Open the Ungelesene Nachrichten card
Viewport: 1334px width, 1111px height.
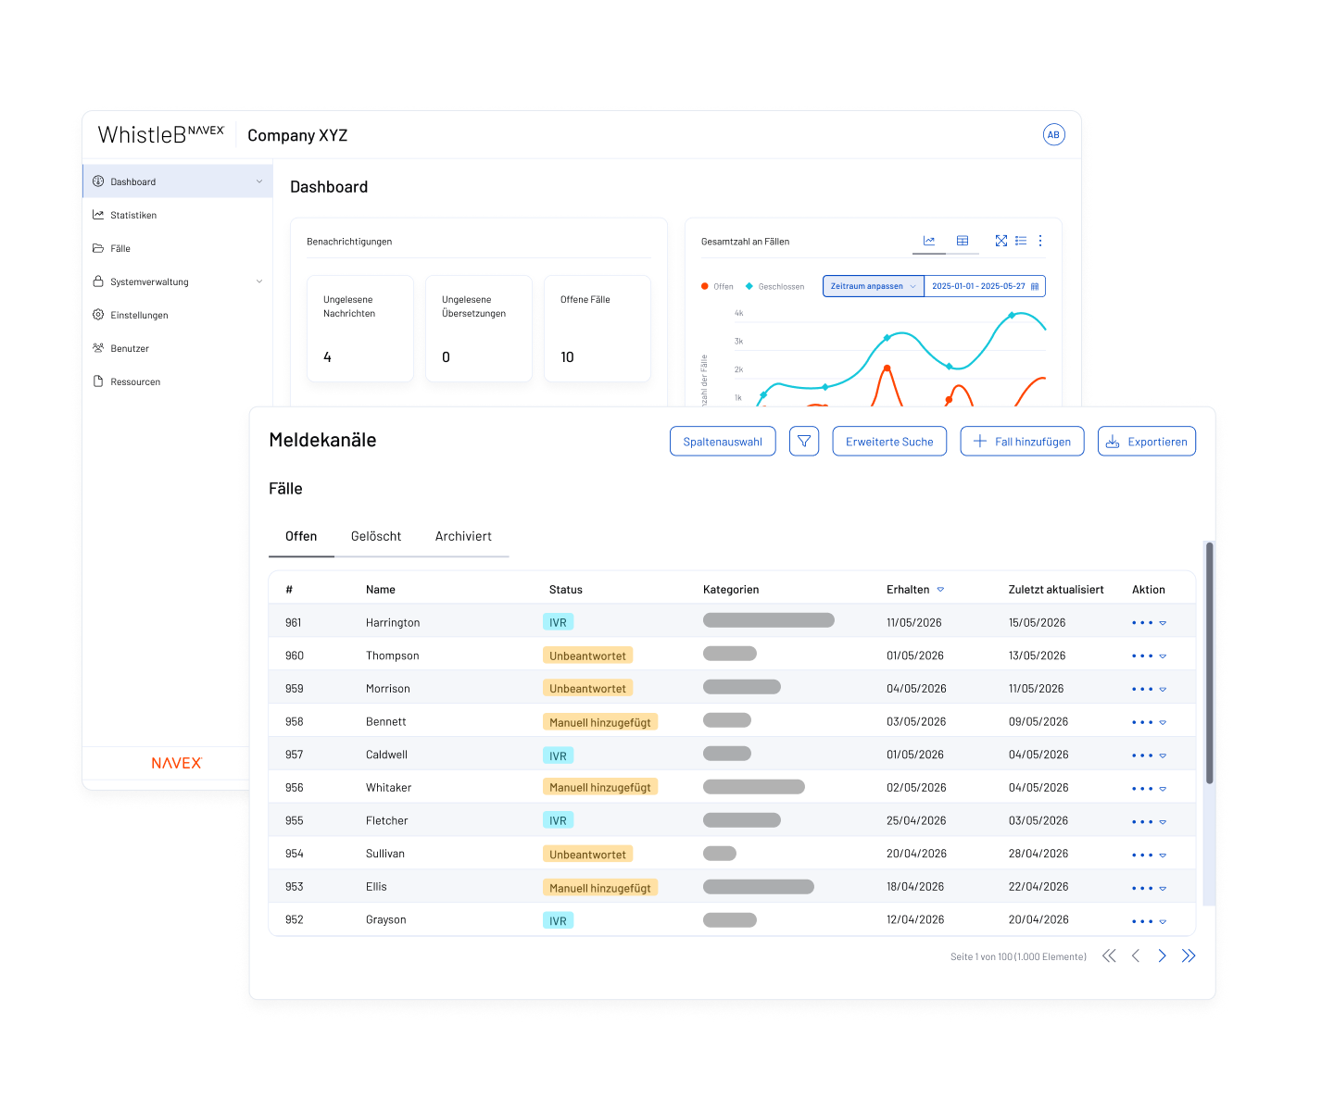[x=360, y=329]
